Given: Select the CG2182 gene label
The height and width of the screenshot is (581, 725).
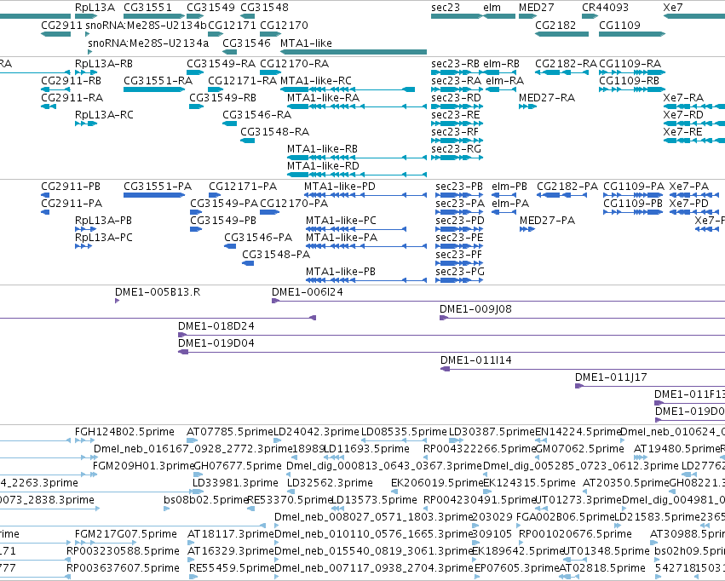Looking at the screenshot, I should pyautogui.click(x=555, y=25).
